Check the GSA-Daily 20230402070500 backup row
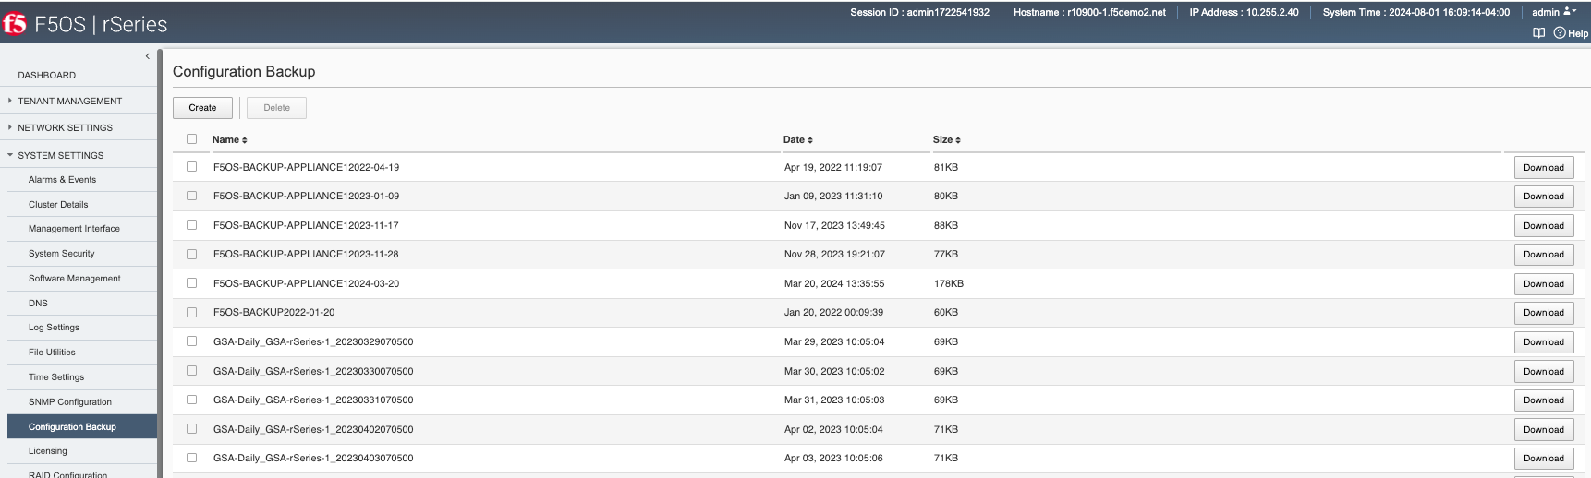Screen dimensions: 1591x478 (191, 429)
